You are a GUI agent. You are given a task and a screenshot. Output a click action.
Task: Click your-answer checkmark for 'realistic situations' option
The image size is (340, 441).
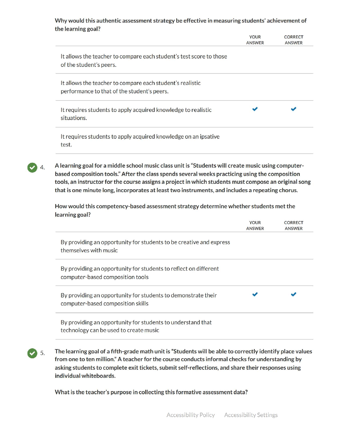coord(255,109)
